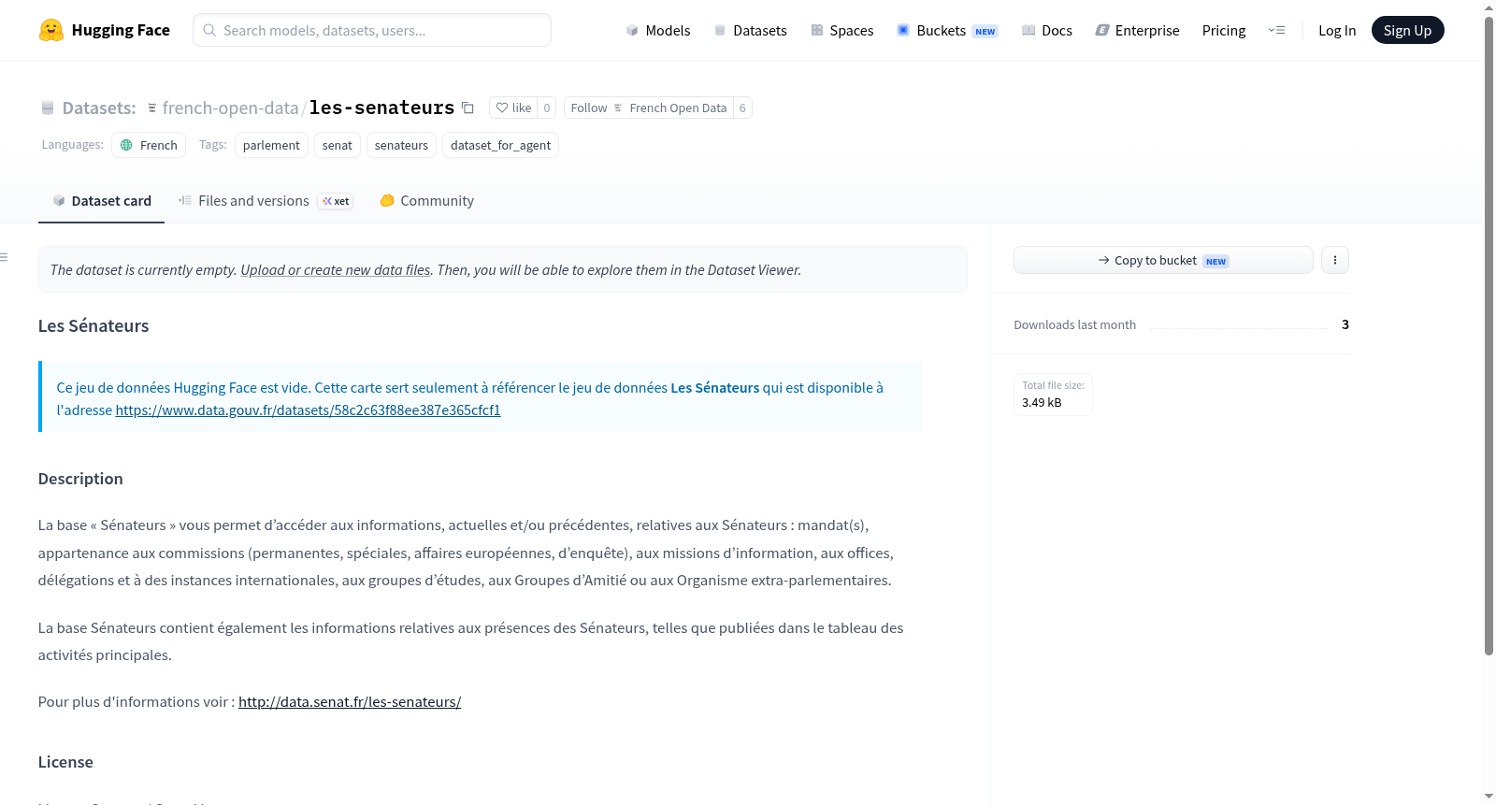Open the Enterprise page
The image size is (1496, 805).
[x=1137, y=30]
